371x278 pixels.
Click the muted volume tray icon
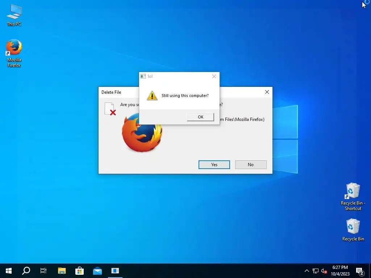point(324,271)
